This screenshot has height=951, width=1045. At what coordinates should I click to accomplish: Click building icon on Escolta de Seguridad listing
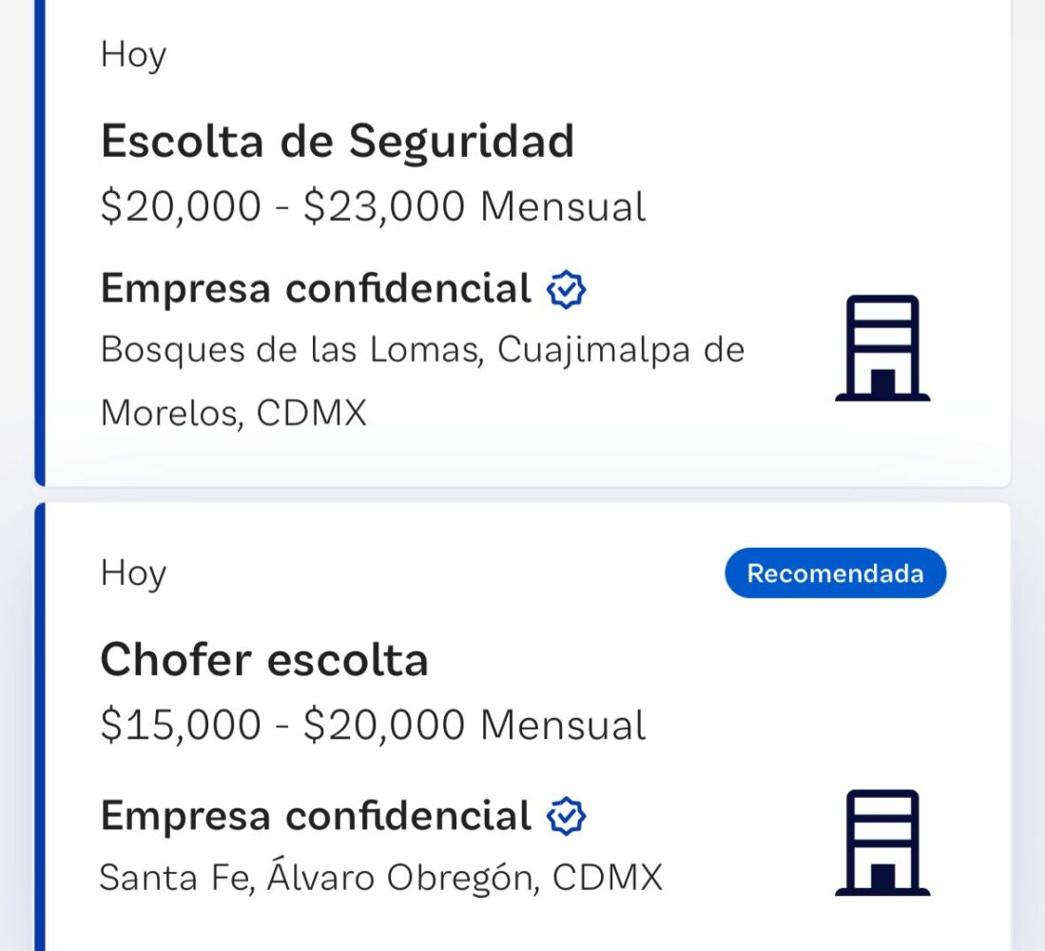point(881,348)
